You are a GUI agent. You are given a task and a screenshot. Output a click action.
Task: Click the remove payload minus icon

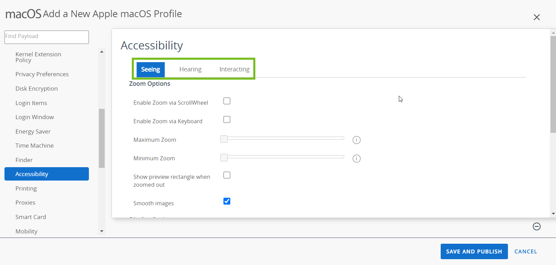[537, 226]
